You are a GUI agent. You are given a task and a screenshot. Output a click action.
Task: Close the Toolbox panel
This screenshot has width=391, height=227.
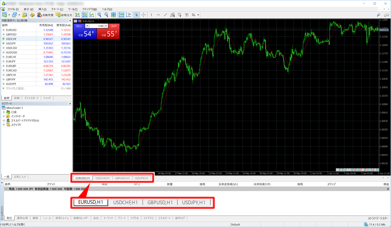tap(2, 183)
